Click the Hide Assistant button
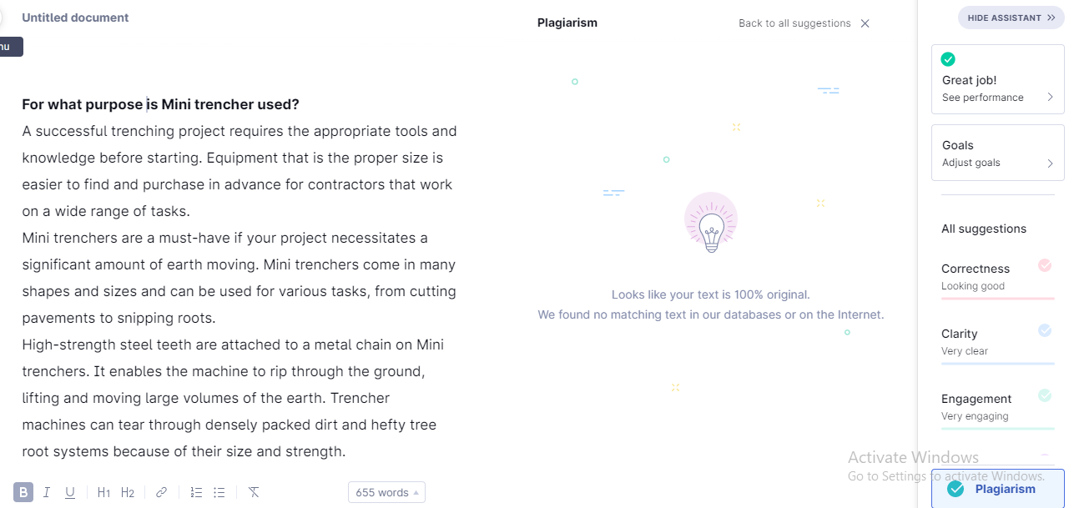Viewport: 1074px width, 508px height. (1011, 18)
